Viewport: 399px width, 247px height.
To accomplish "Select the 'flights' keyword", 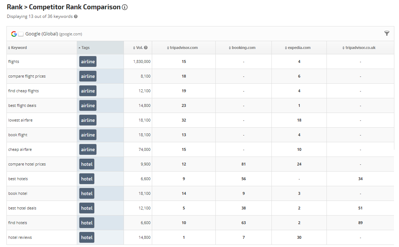I will coord(14,61).
